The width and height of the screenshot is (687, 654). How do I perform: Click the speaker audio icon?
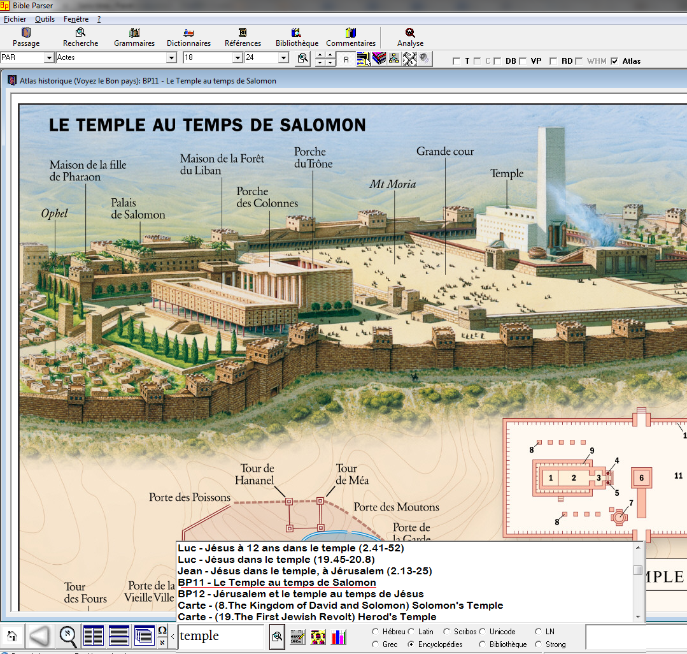(x=424, y=59)
